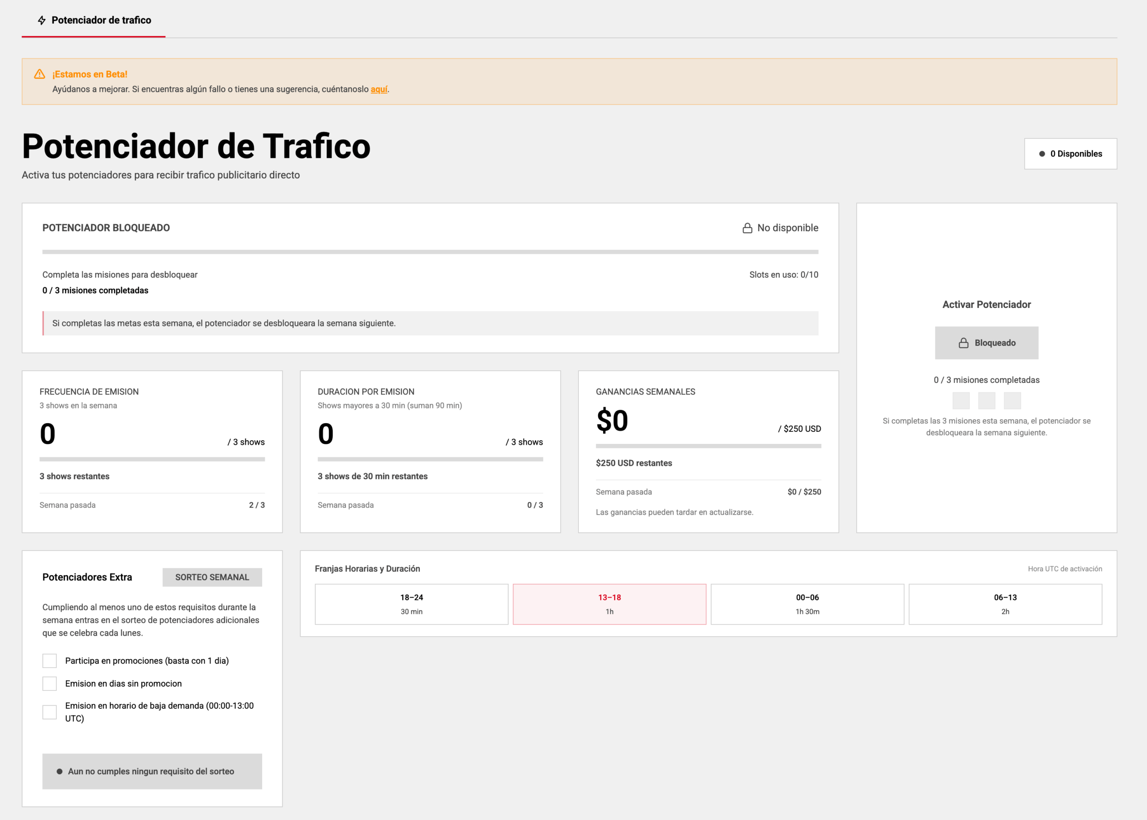Click the '¡Estamos en Beta!' heading
Image resolution: width=1147 pixels, height=820 pixels.
[90, 74]
